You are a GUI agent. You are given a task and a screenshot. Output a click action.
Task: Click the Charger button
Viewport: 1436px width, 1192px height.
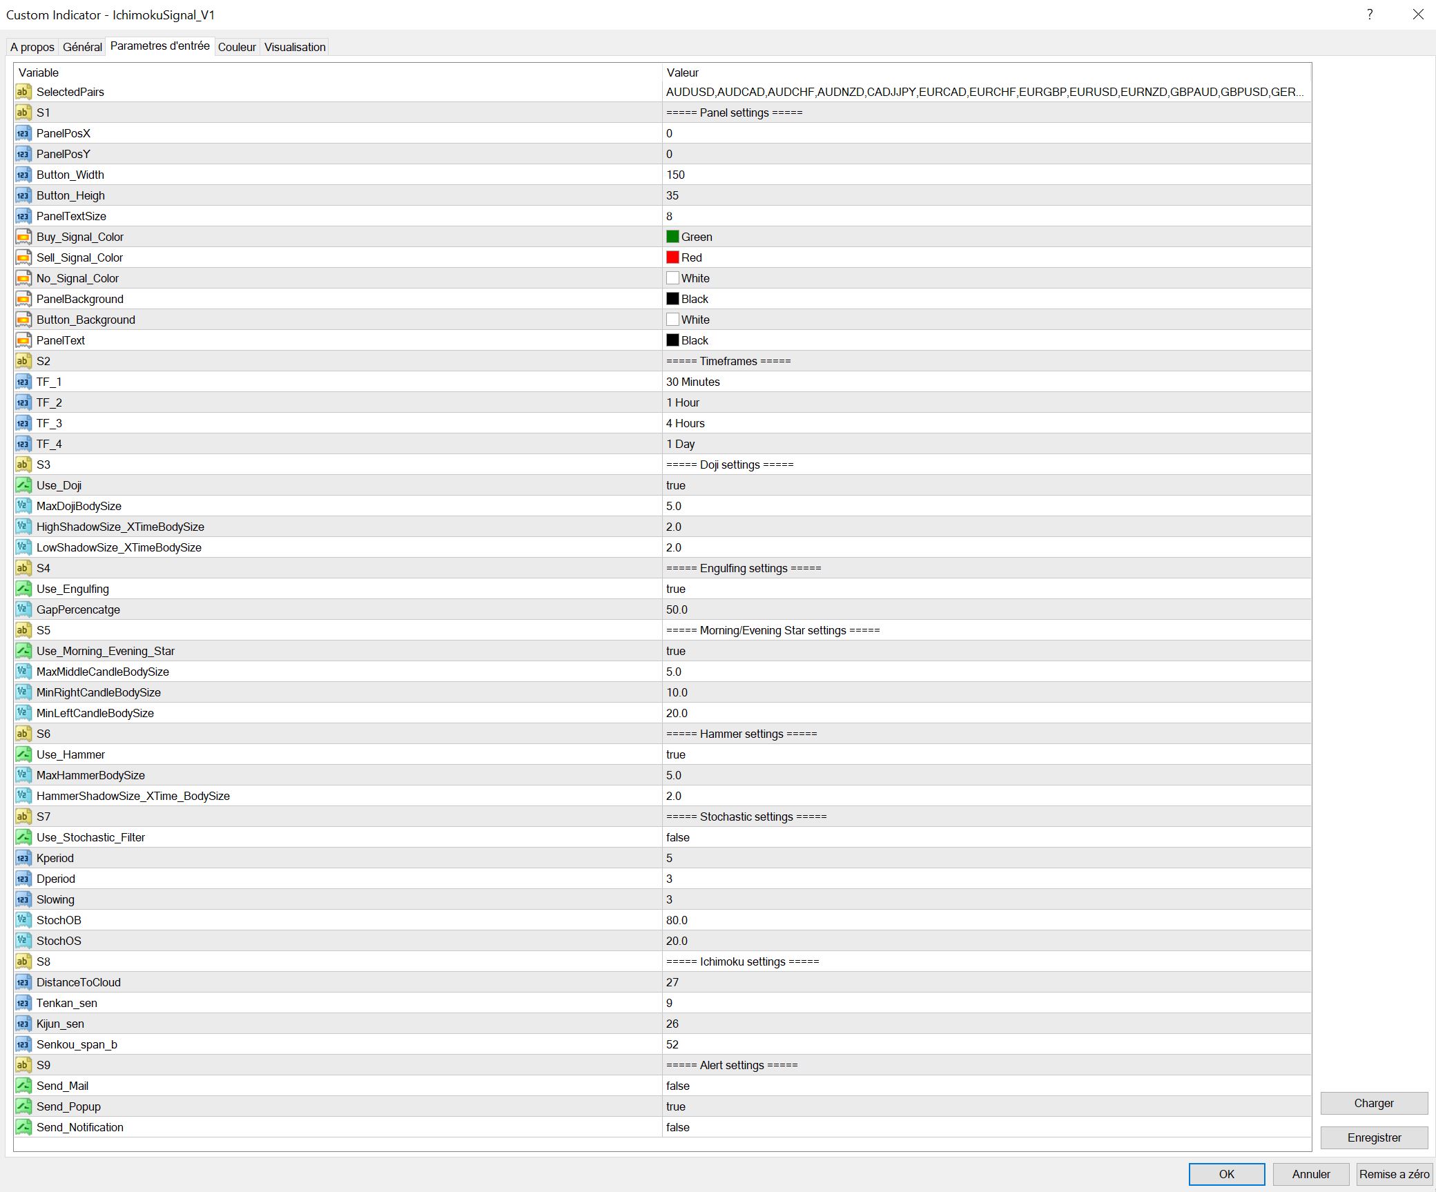1373,1103
